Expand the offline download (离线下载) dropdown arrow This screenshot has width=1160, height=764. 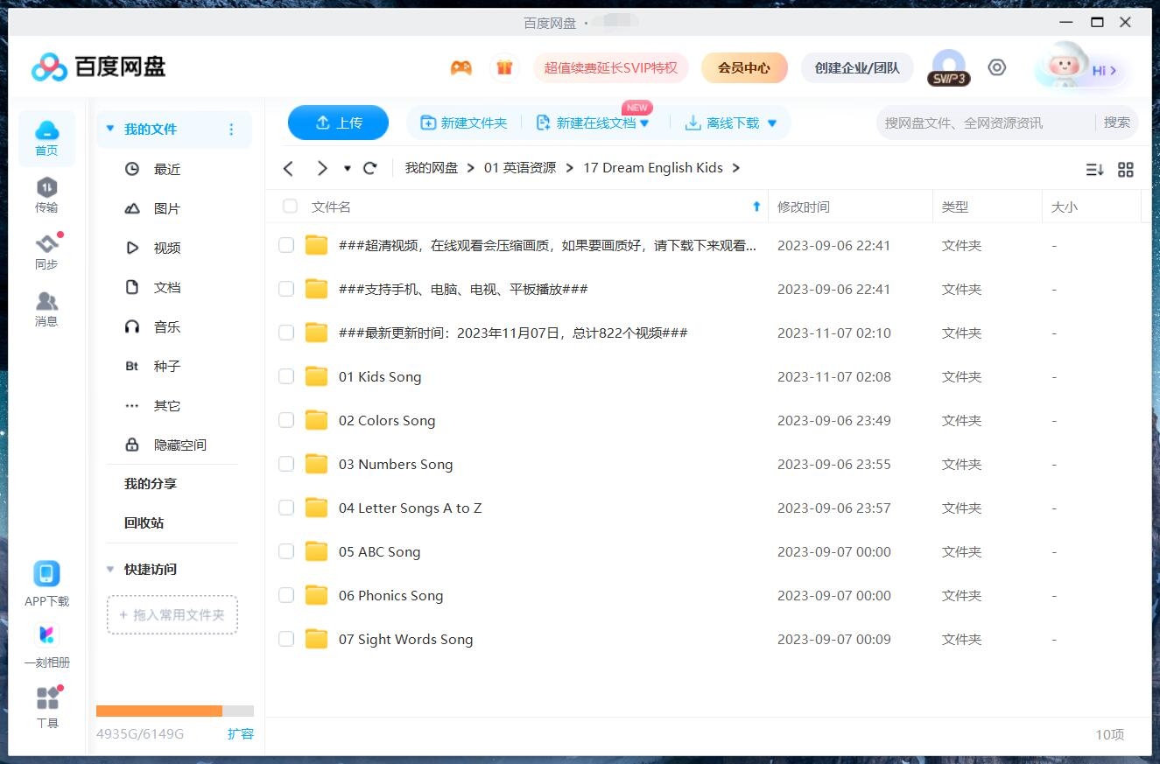click(x=772, y=123)
